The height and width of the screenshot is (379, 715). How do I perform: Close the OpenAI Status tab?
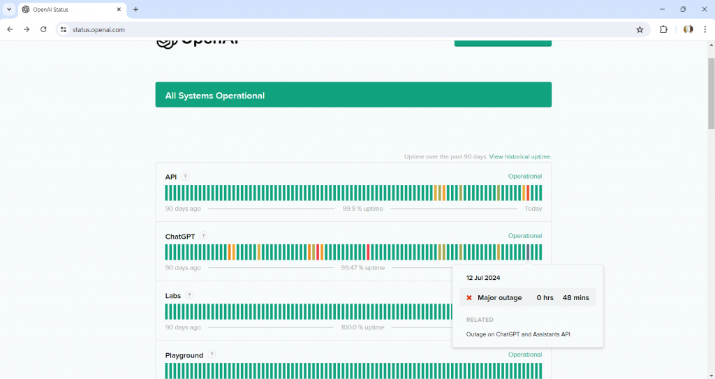119,10
